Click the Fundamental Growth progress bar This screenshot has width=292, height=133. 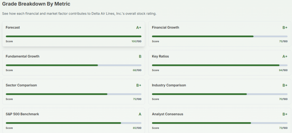click(x=74, y=65)
